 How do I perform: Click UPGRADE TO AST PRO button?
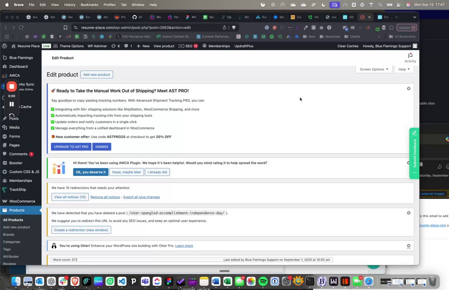pyautogui.click(x=71, y=147)
